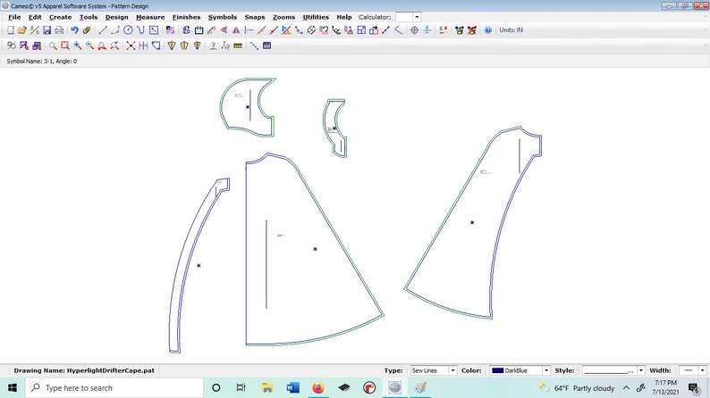The height and width of the screenshot is (398, 710).
Task: Open the Utilities menu
Action: click(316, 17)
